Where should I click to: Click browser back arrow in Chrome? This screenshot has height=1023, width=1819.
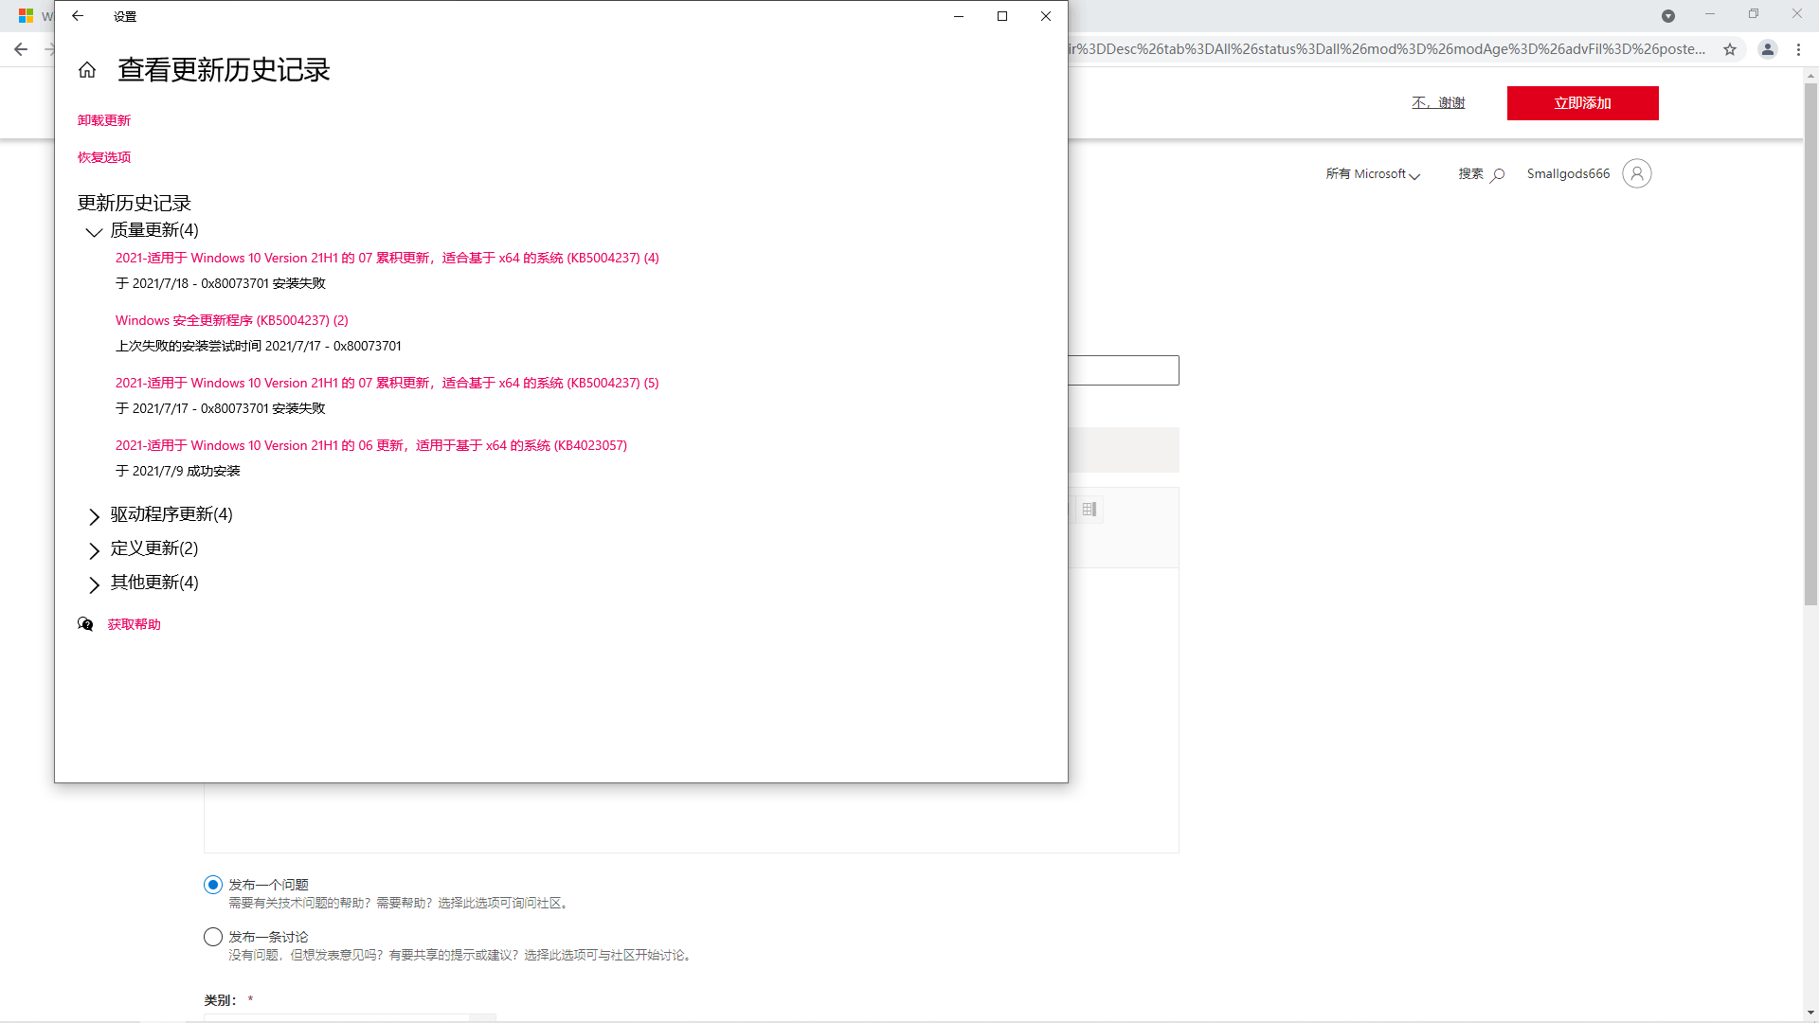(21, 49)
